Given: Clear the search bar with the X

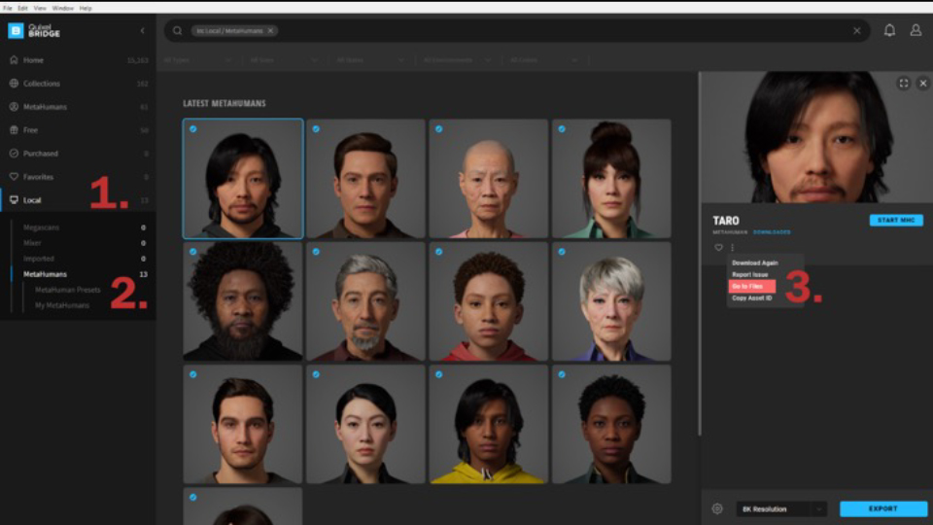Looking at the screenshot, I should (857, 30).
